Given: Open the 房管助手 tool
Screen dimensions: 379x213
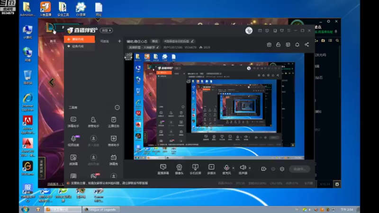Looking at the screenshot, I should (93, 122).
